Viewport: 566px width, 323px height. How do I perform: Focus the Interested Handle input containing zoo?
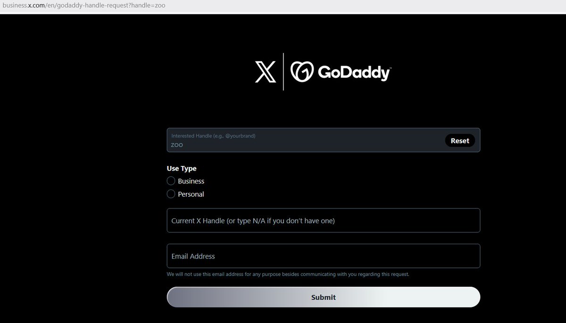324,140
